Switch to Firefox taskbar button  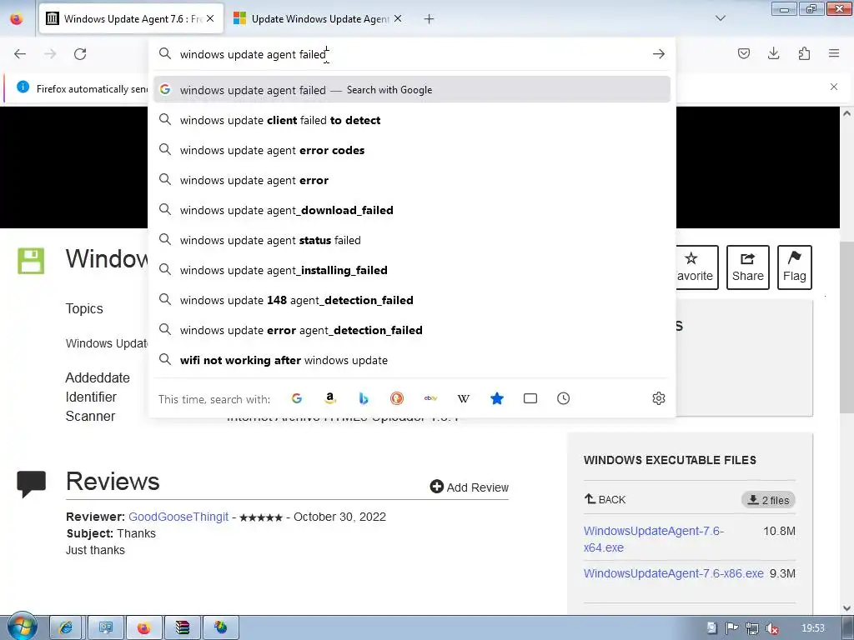(x=143, y=628)
